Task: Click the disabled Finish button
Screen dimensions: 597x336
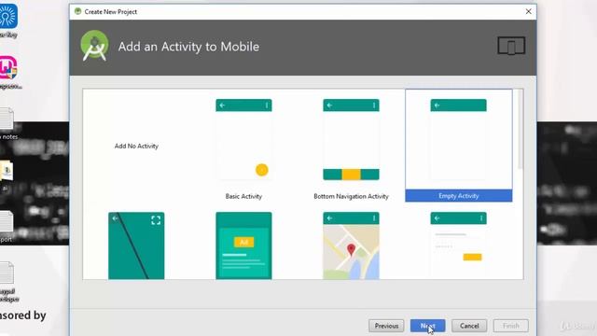Action: [x=510, y=326]
